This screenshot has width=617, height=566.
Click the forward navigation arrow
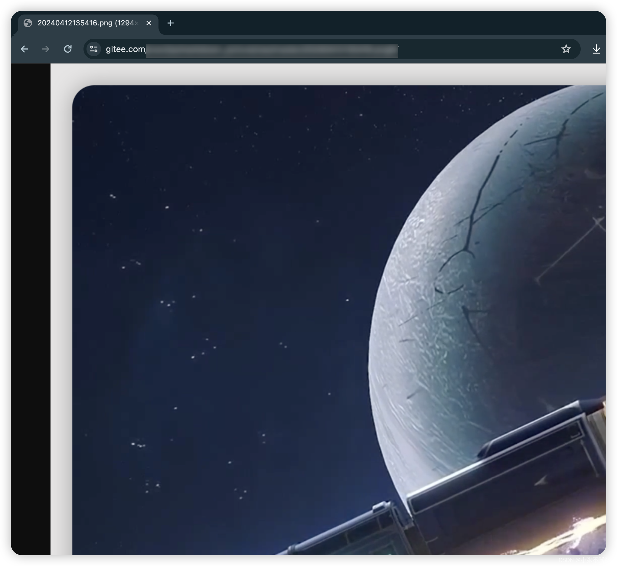tap(46, 49)
